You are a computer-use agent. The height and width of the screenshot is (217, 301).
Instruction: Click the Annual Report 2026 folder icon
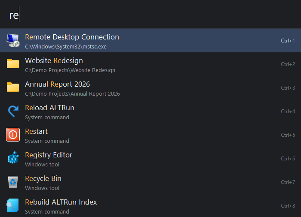point(13,87)
